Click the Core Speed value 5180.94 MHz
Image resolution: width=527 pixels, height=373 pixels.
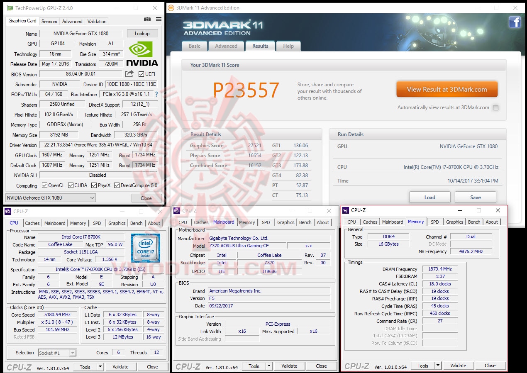(57, 315)
